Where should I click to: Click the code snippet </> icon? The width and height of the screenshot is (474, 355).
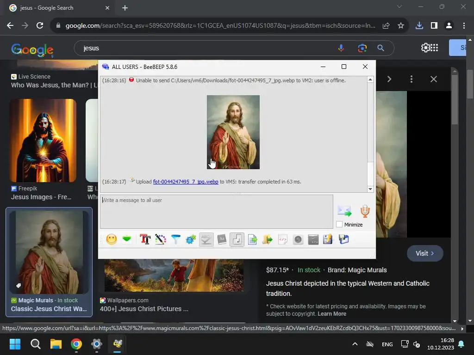point(283,240)
